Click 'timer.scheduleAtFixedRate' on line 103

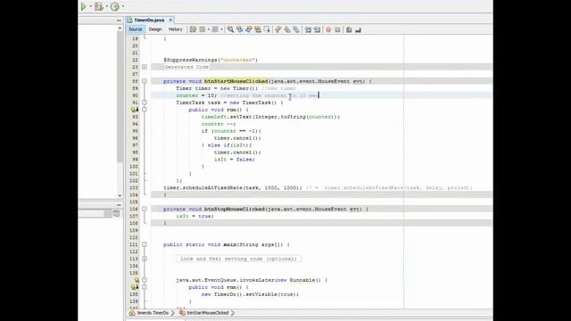coord(203,188)
